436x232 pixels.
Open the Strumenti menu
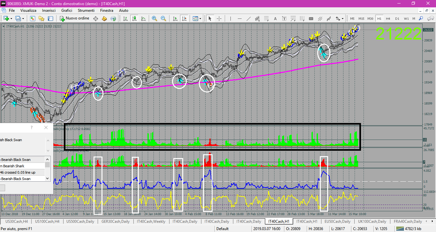tap(86, 11)
